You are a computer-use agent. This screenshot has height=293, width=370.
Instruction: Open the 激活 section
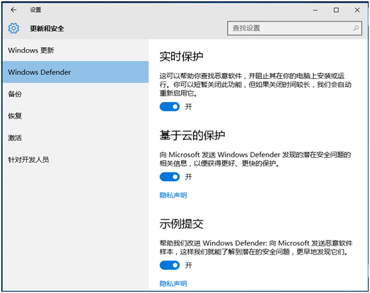click(x=76, y=138)
